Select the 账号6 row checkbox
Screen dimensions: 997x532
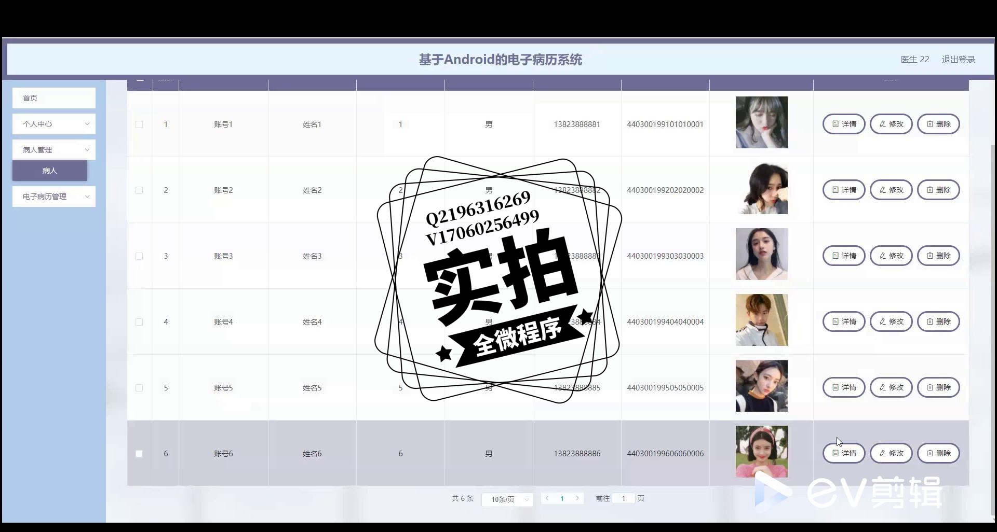pos(139,454)
